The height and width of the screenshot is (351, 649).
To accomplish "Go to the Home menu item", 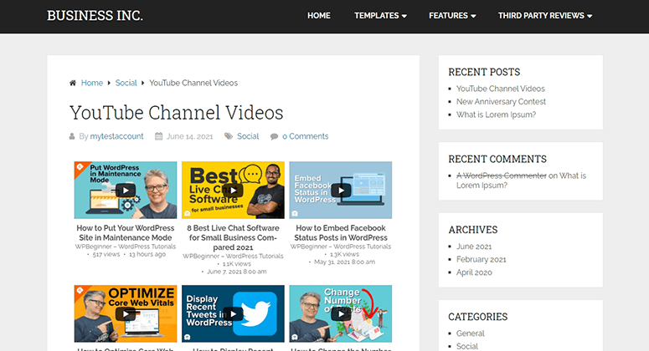I will tap(319, 16).
